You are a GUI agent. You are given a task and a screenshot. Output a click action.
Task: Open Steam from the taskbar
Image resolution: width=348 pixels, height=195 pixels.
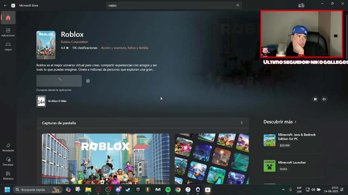click(x=128, y=190)
